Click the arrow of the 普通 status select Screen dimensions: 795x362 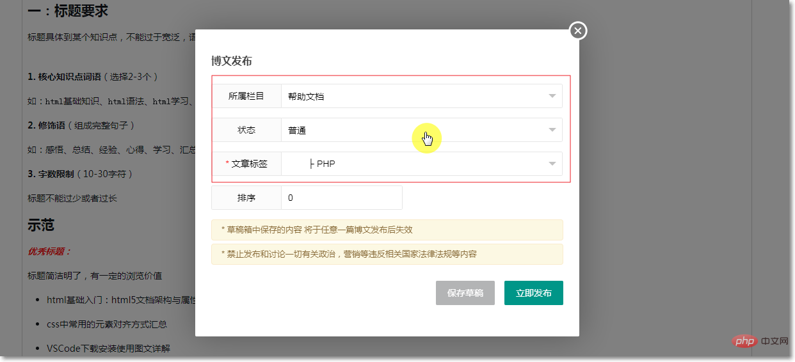click(552, 130)
